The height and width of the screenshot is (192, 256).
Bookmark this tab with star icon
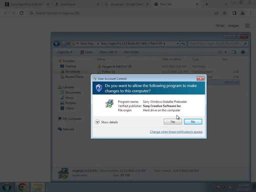point(224,13)
